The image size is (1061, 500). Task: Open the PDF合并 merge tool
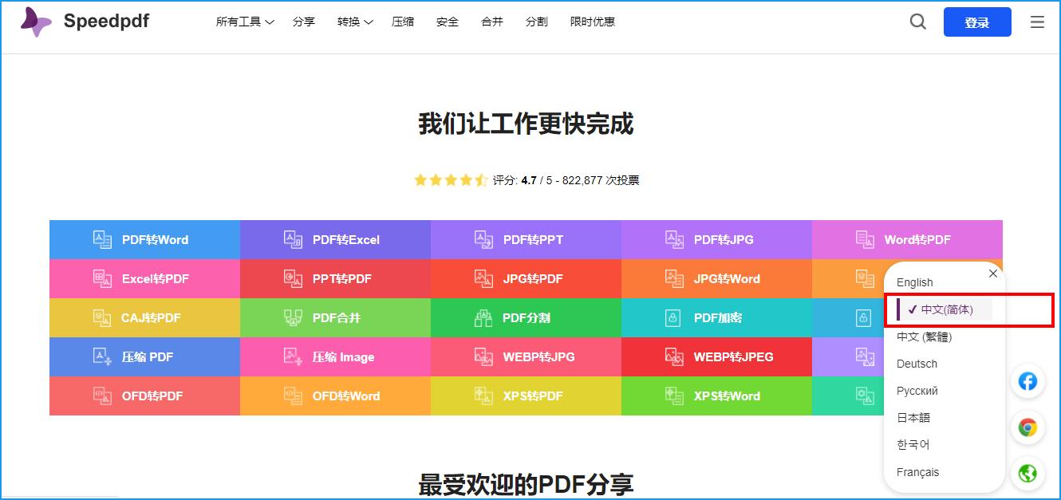pyautogui.click(x=334, y=317)
